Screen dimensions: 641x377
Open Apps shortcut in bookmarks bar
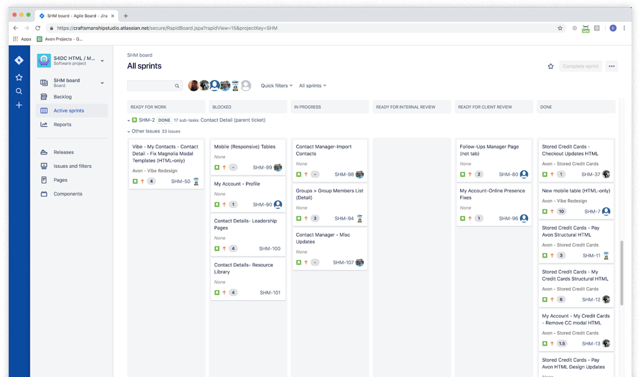(x=22, y=39)
